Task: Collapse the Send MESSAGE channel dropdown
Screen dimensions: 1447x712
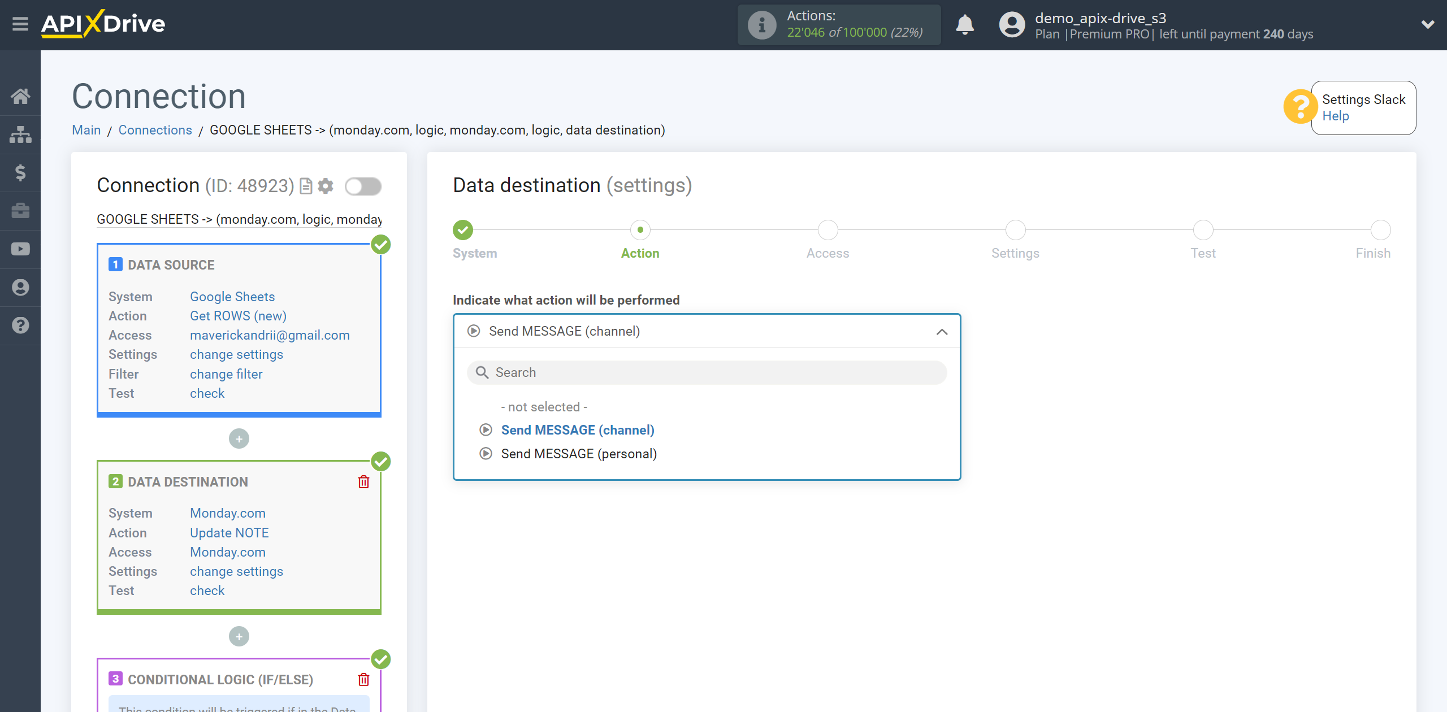Action: coord(942,331)
